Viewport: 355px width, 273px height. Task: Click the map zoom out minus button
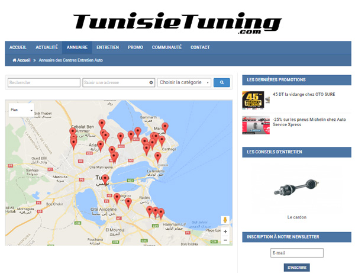point(225,240)
